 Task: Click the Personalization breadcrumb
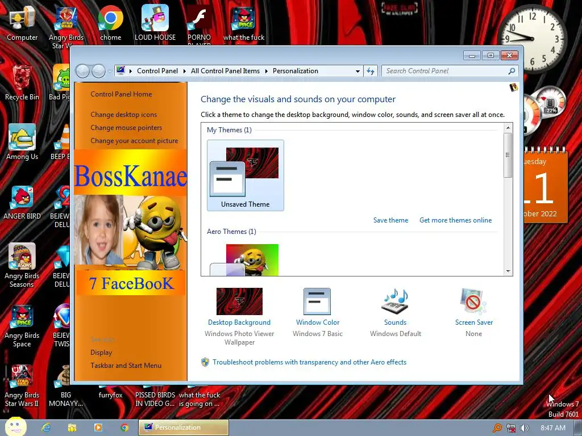[296, 71]
